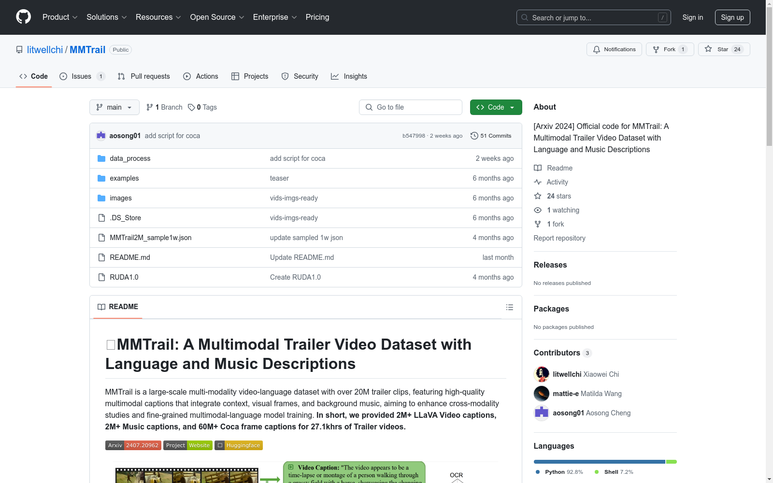This screenshot has width=773, height=483.
Task: Open the Issues tab
Action: (82, 76)
